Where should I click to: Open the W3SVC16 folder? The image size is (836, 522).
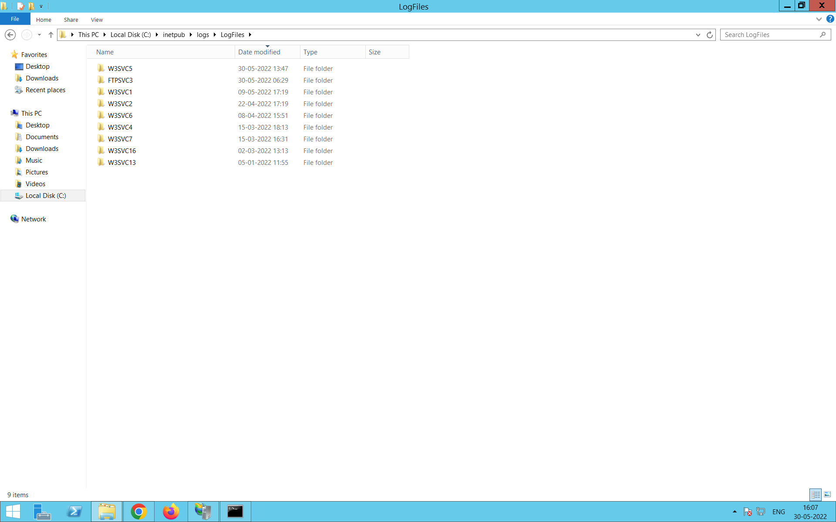click(122, 151)
